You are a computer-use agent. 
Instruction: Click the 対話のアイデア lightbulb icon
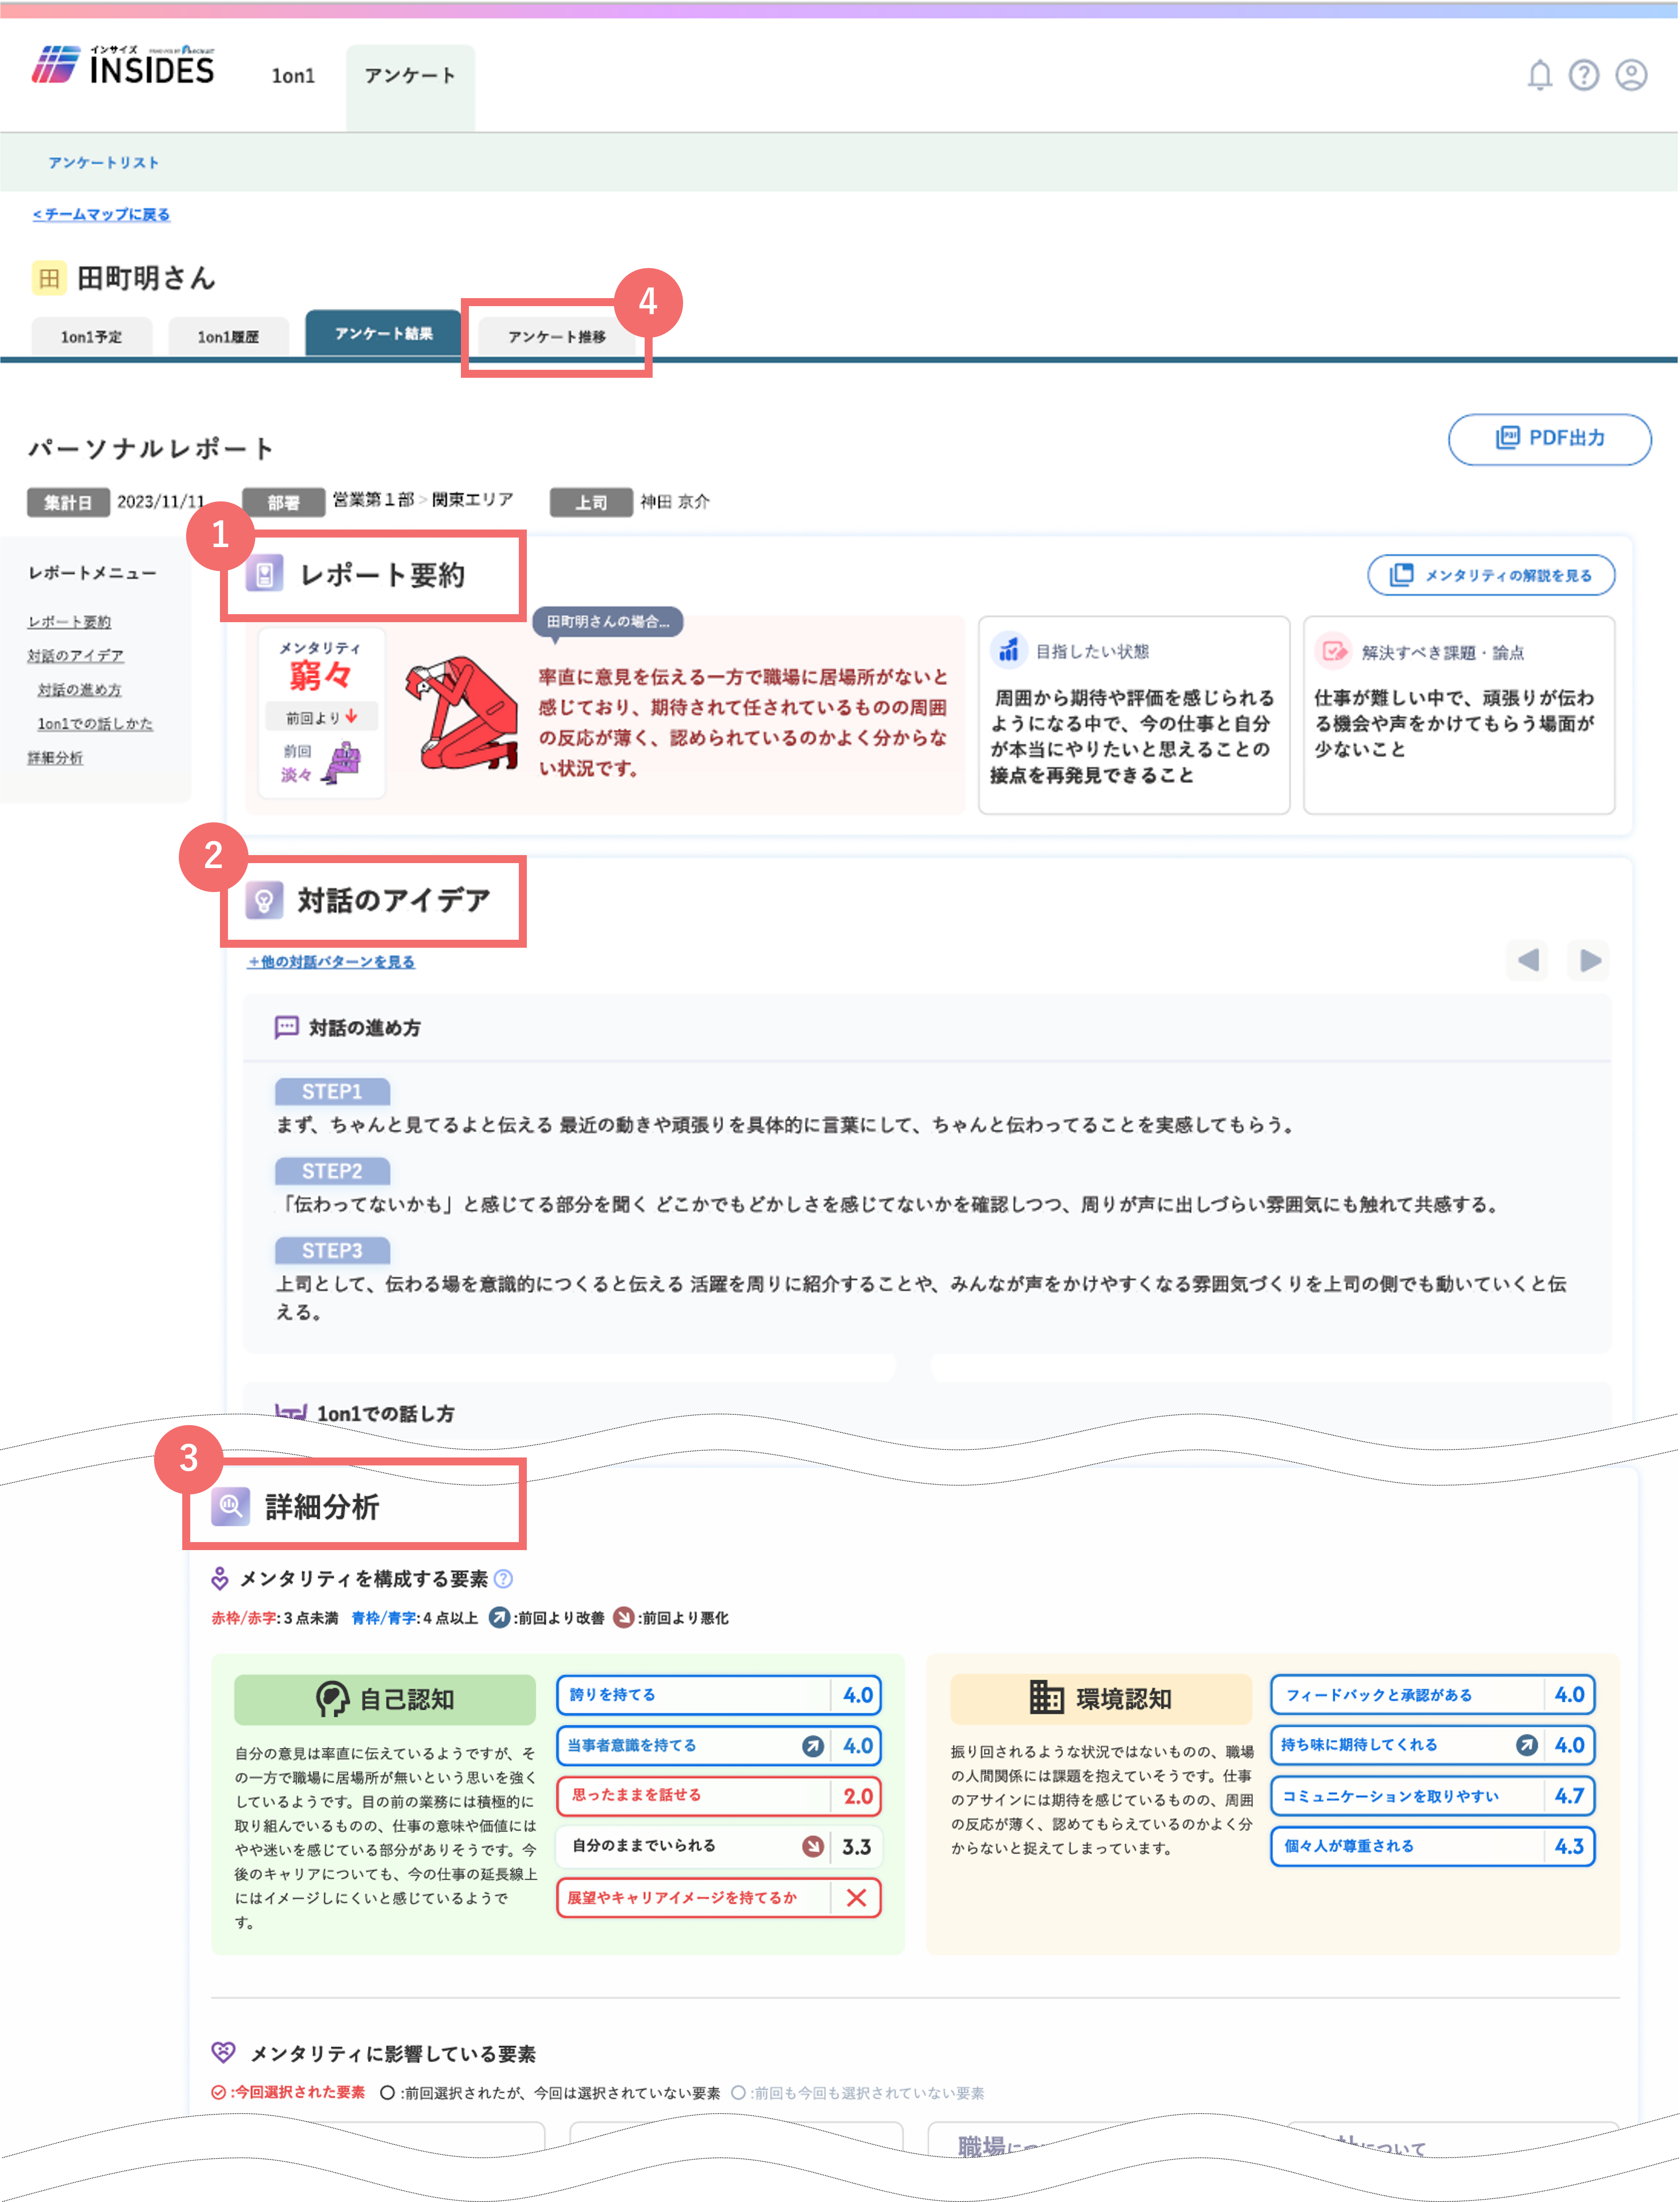click(264, 900)
